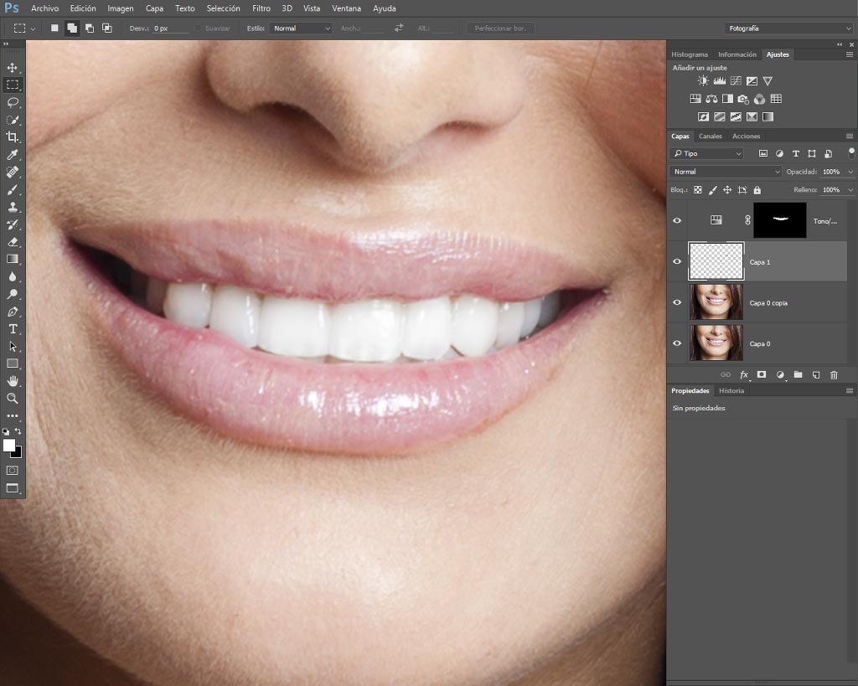Select the Dodge tool
The width and height of the screenshot is (858, 686).
(x=12, y=294)
